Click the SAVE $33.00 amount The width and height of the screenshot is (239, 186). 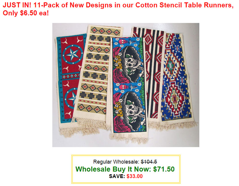(x=135, y=176)
